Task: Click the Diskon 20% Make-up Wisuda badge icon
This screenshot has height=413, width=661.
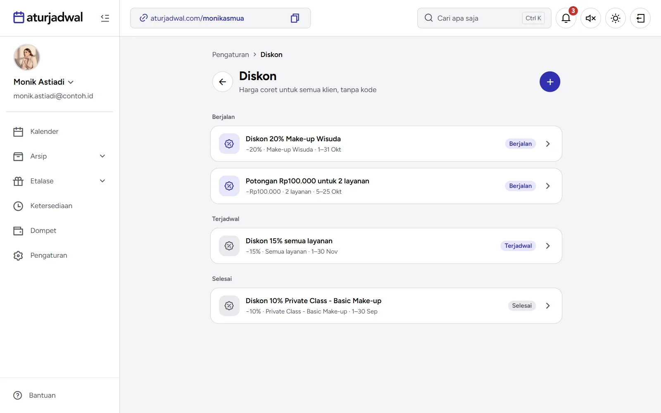Action: pos(229,144)
